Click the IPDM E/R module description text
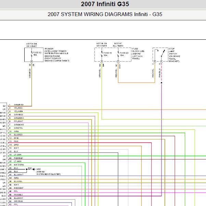 coord(57,55)
